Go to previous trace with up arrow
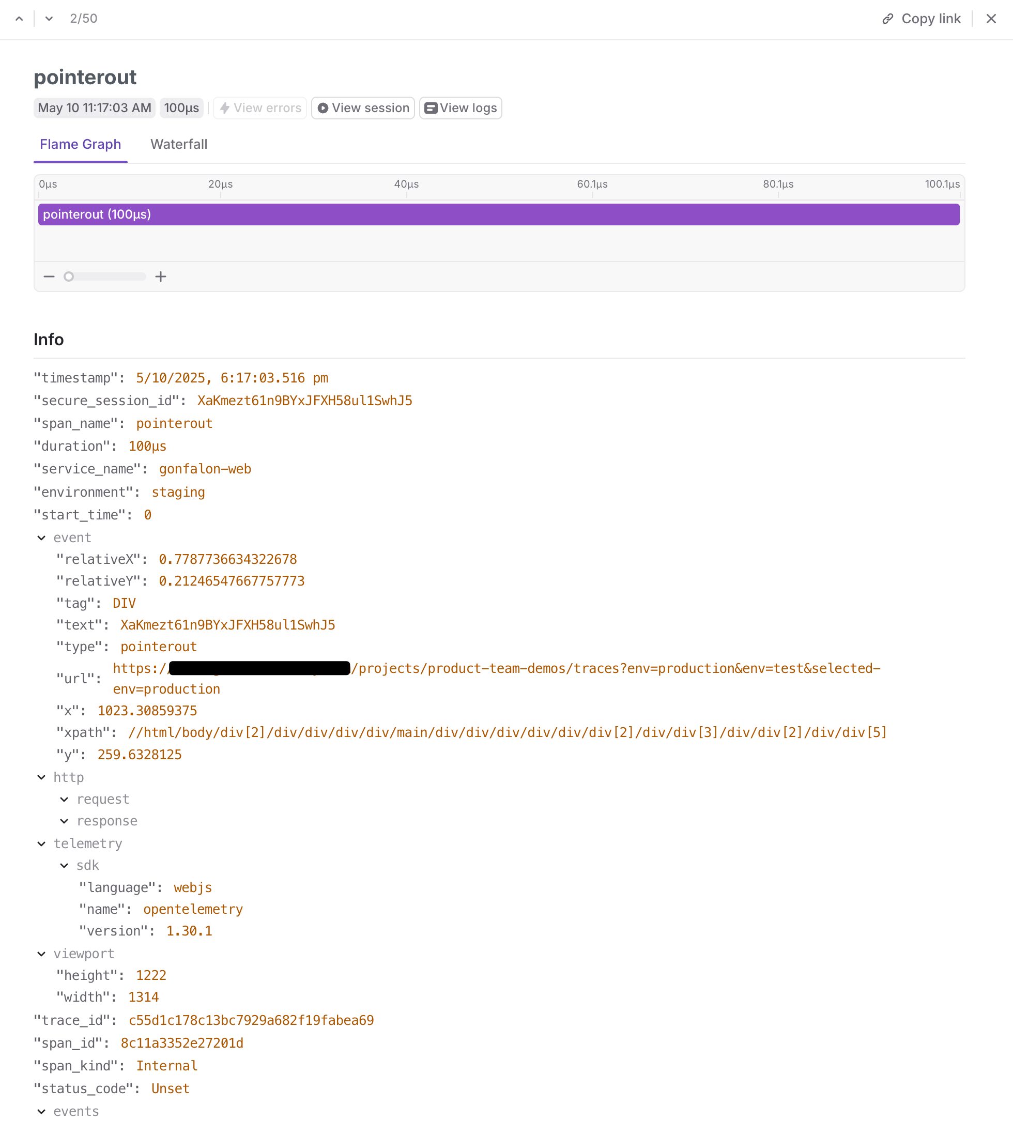This screenshot has width=1013, height=1135. tap(19, 19)
